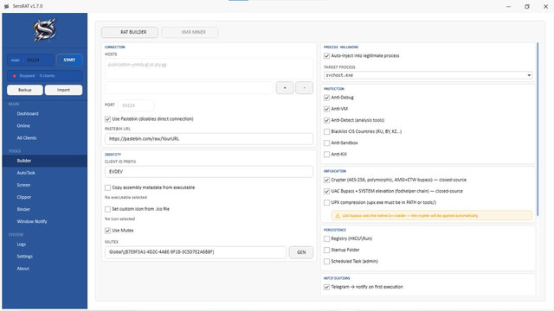Click the START button
554x311 pixels.
pos(69,60)
